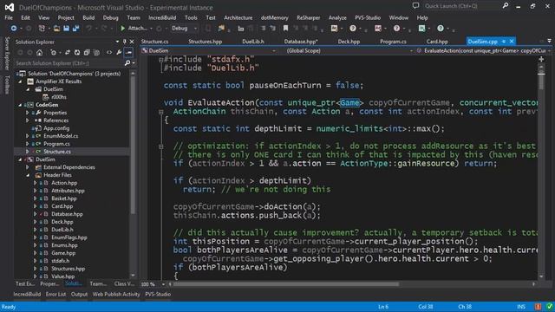Switch to the Database.hpp tab
Viewport: 555px width, 312px height.
coord(301,42)
